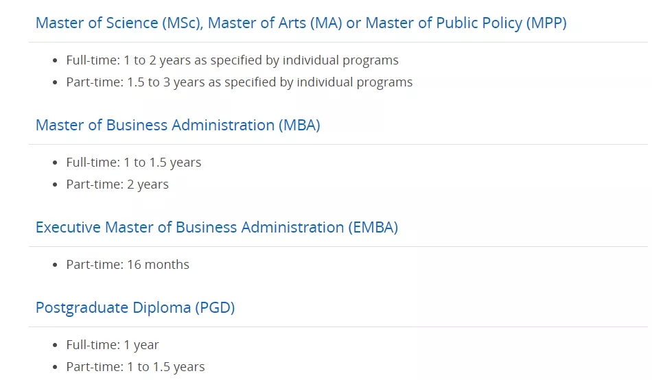Click bullet dot beside 'Full-time: 1 year'
652x380 pixels.
tap(55, 345)
